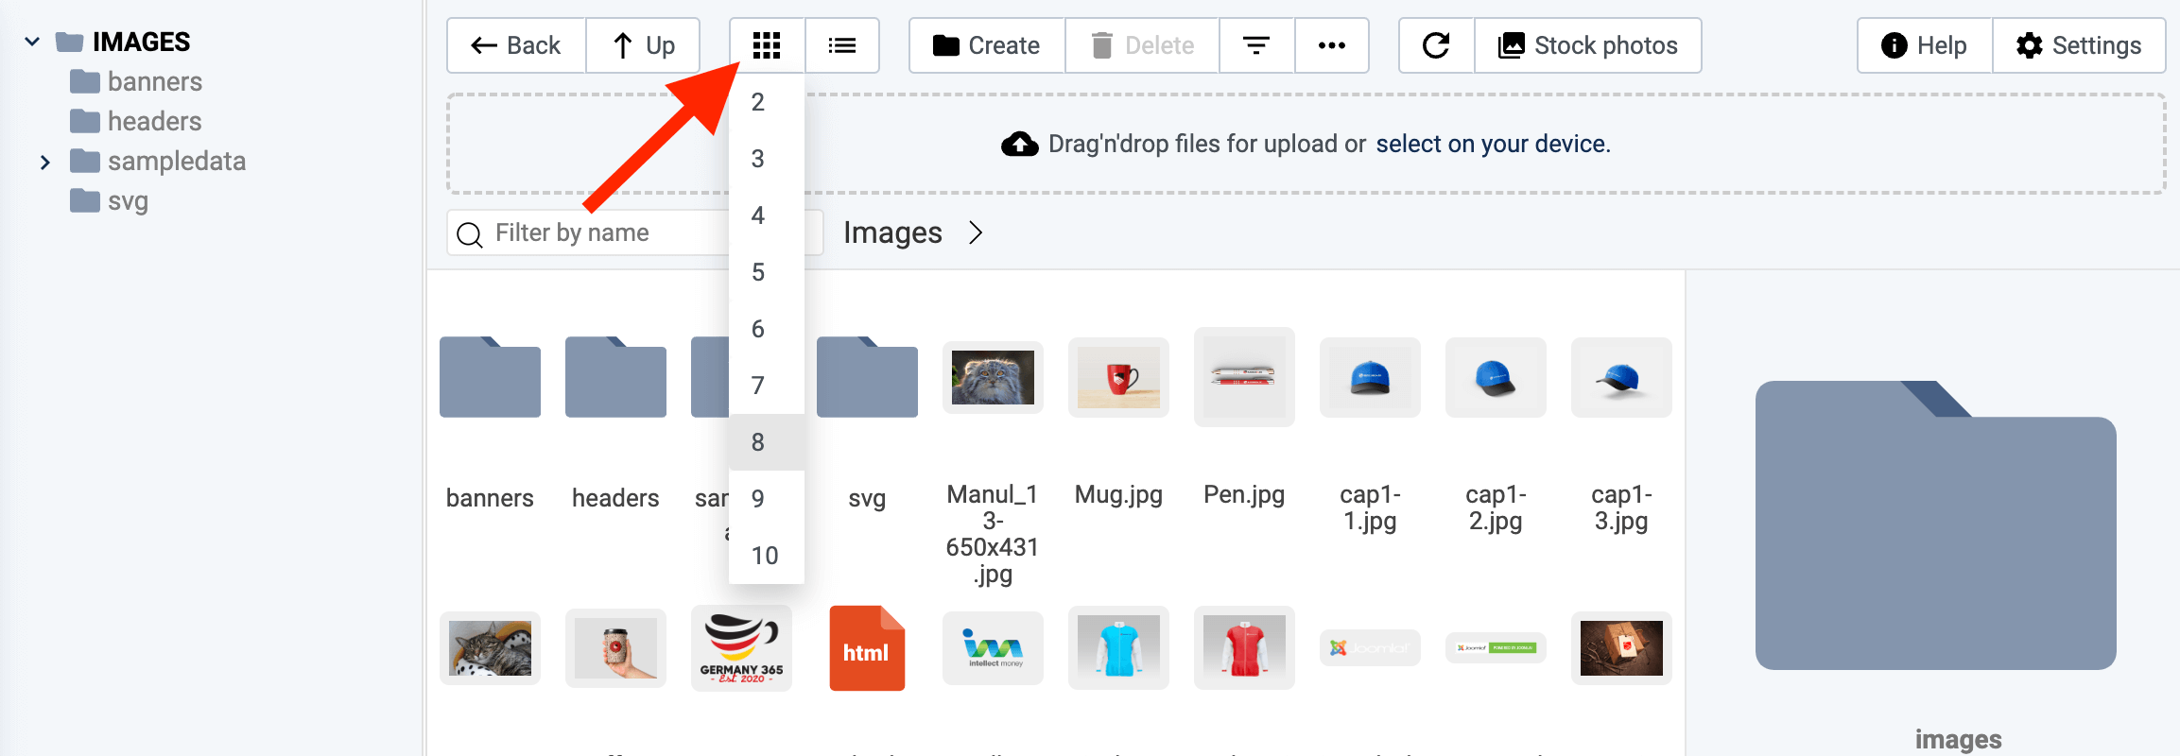2180x756 pixels.
Task: Open the headers folder in grid
Action: pyautogui.click(x=615, y=377)
